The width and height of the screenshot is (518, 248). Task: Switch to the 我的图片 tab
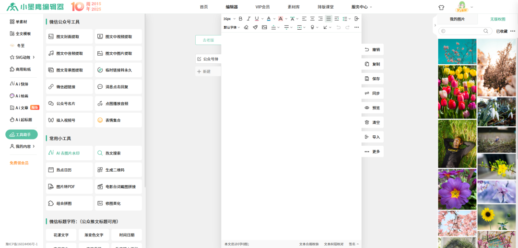pos(457,19)
